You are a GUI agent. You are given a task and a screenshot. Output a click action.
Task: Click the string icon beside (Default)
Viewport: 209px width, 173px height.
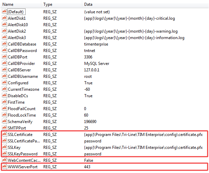click(4, 12)
